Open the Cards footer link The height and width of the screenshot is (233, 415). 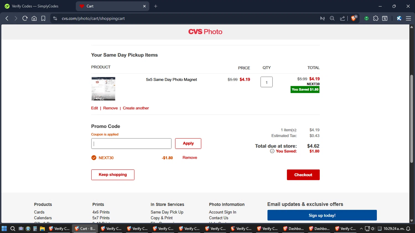(39, 212)
